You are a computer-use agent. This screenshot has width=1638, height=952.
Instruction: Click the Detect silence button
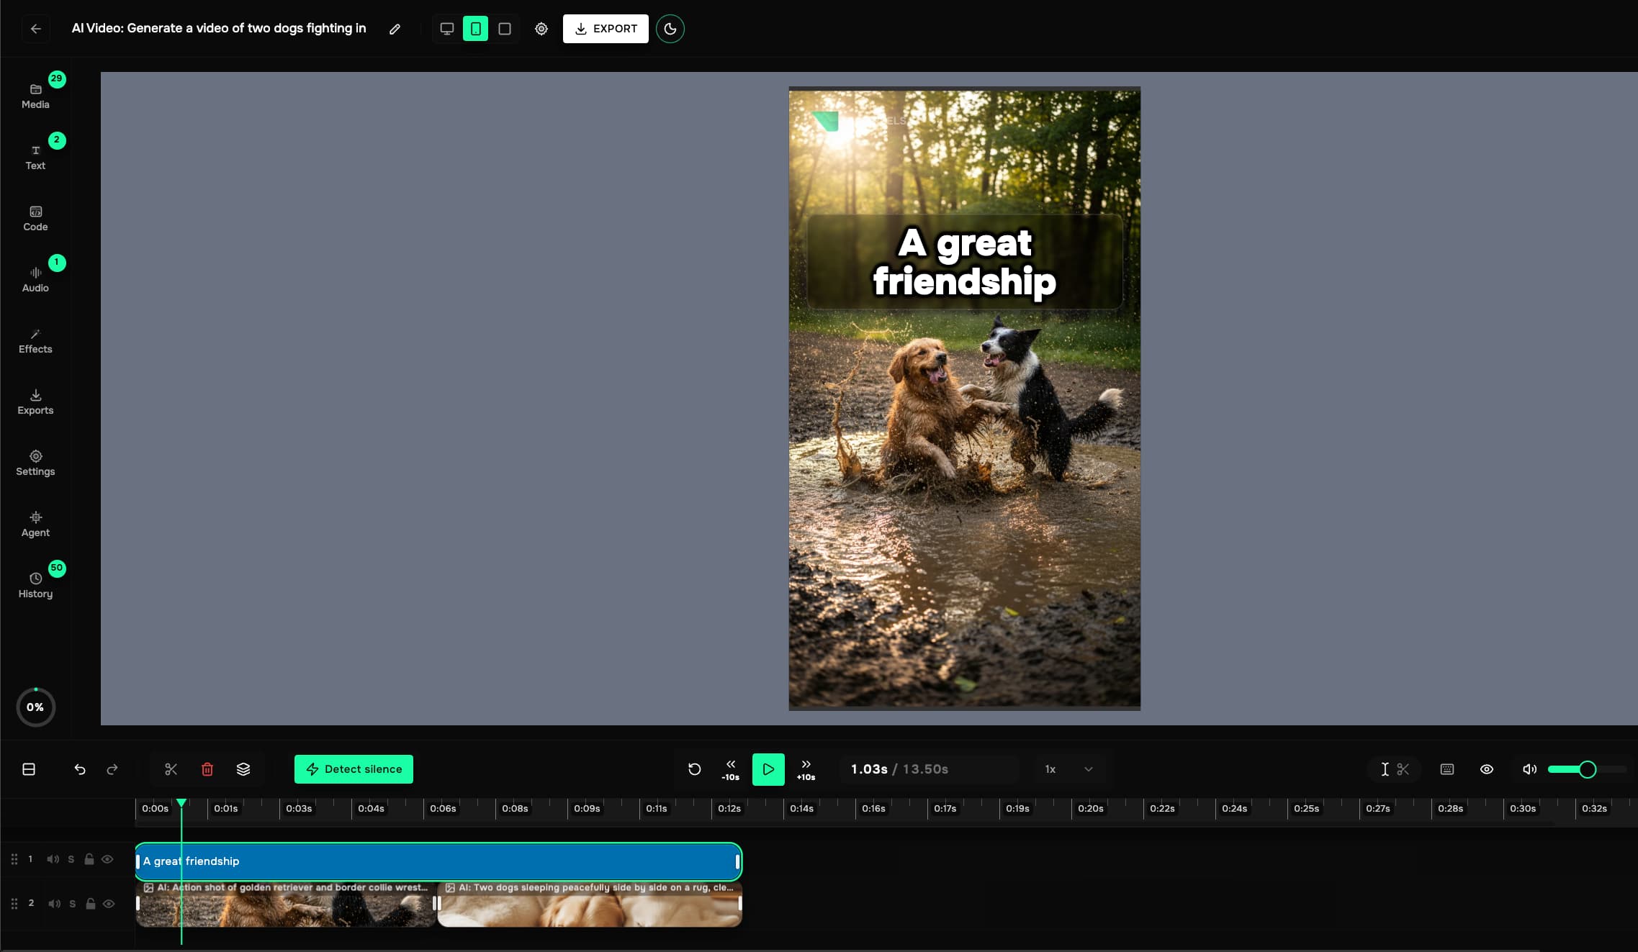pyautogui.click(x=354, y=769)
